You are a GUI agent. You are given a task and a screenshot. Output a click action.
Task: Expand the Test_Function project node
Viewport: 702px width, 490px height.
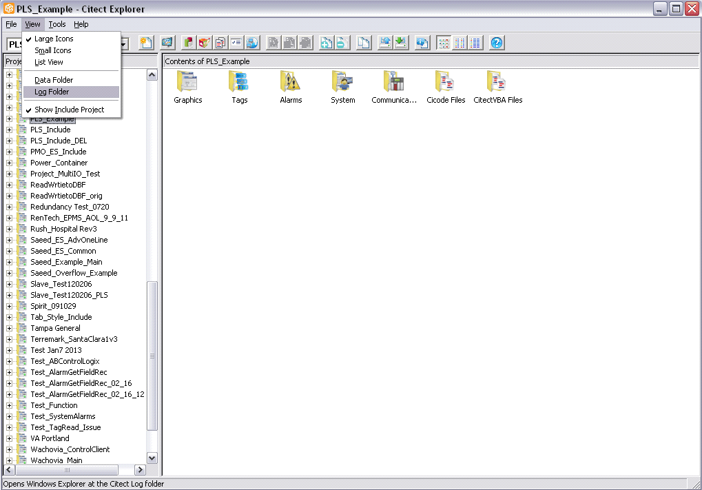point(9,405)
